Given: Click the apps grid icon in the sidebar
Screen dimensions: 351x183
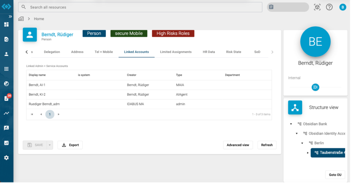Looking at the screenshot, I should click(x=6, y=69).
